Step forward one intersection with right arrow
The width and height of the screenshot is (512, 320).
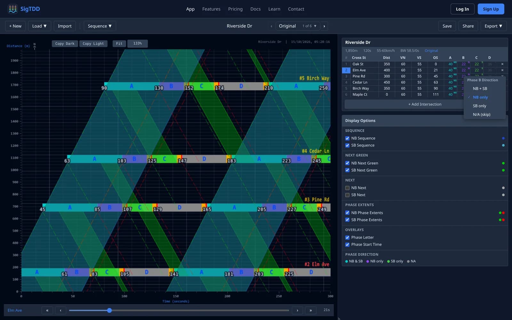[297, 310]
